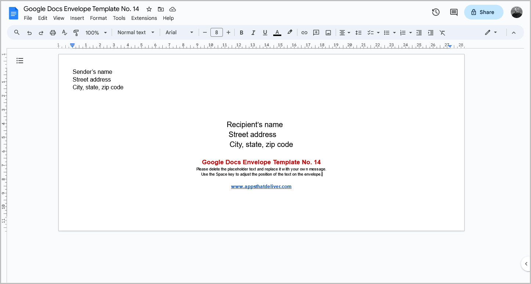Screen dimensions: 531x284
Task: Star the document
Action: click(x=149, y=9)
